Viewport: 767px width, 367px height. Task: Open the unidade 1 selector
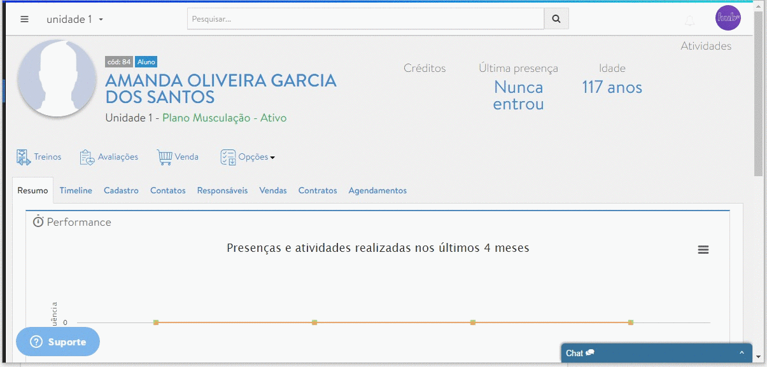click(70, 19)
